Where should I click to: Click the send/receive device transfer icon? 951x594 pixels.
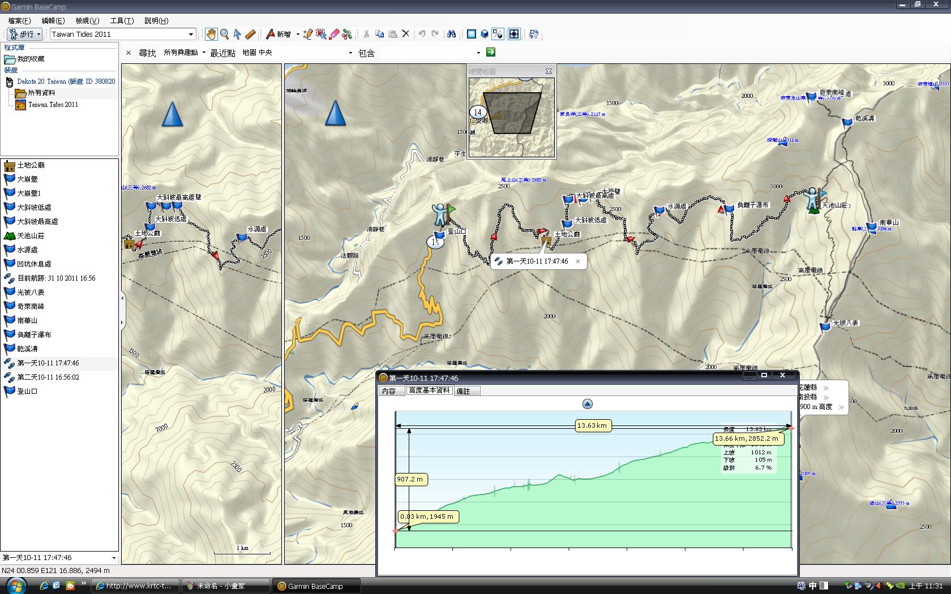533,34
